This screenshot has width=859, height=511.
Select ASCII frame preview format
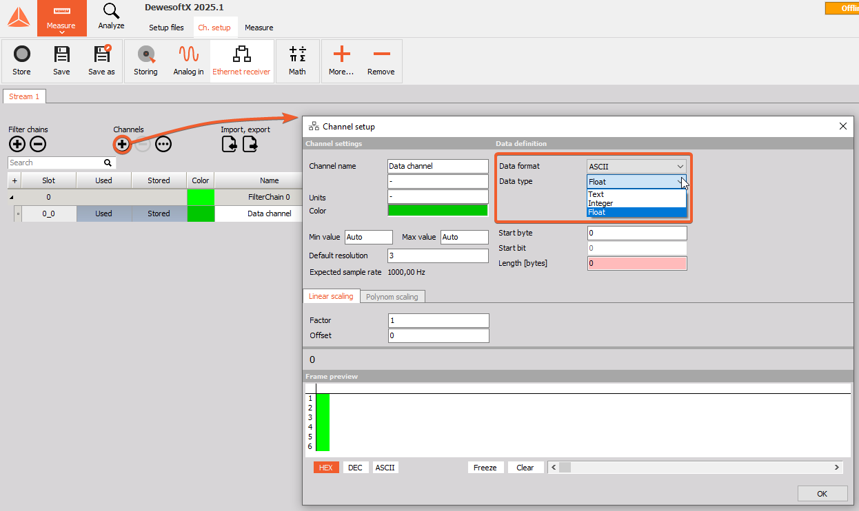pos(385,468)
